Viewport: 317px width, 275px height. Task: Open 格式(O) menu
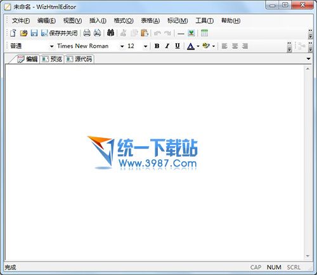point(124,20)
